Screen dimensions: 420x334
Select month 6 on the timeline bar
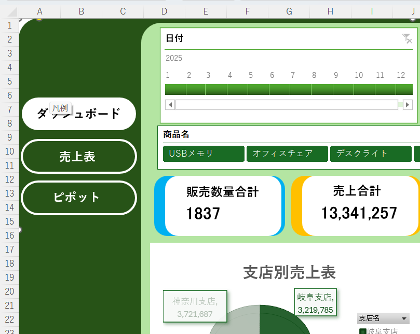(280, 90)
